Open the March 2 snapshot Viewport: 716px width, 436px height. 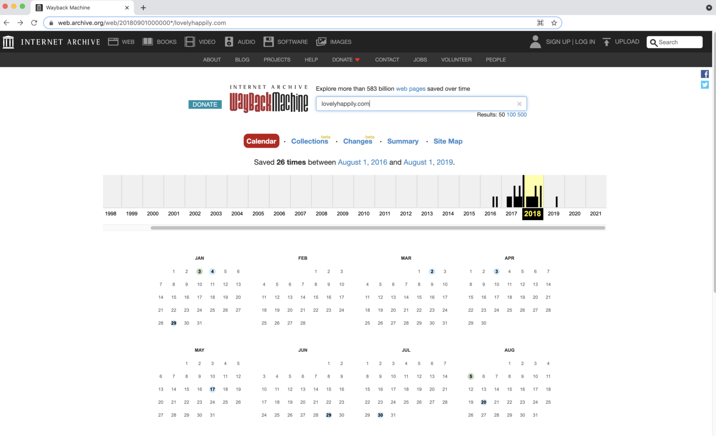432,272
